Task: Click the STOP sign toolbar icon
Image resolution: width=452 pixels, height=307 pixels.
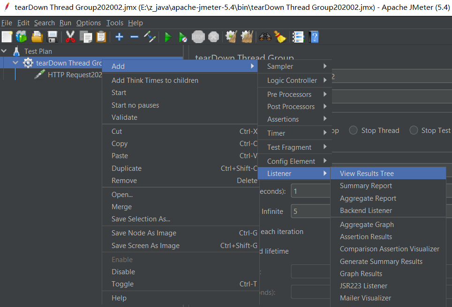Action: (198, 37)
